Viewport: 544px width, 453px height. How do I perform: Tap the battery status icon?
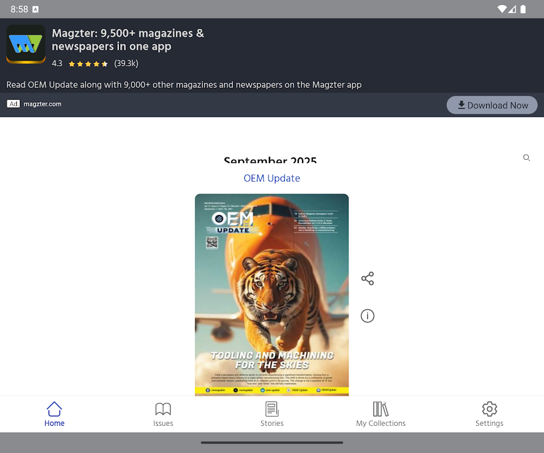pos(523,9)
